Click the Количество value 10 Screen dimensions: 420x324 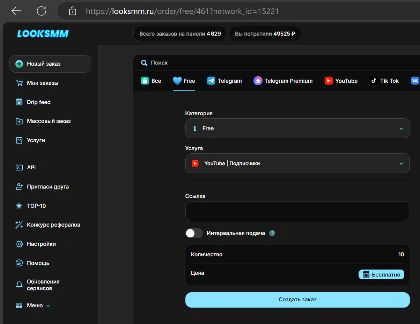[401, 255]
